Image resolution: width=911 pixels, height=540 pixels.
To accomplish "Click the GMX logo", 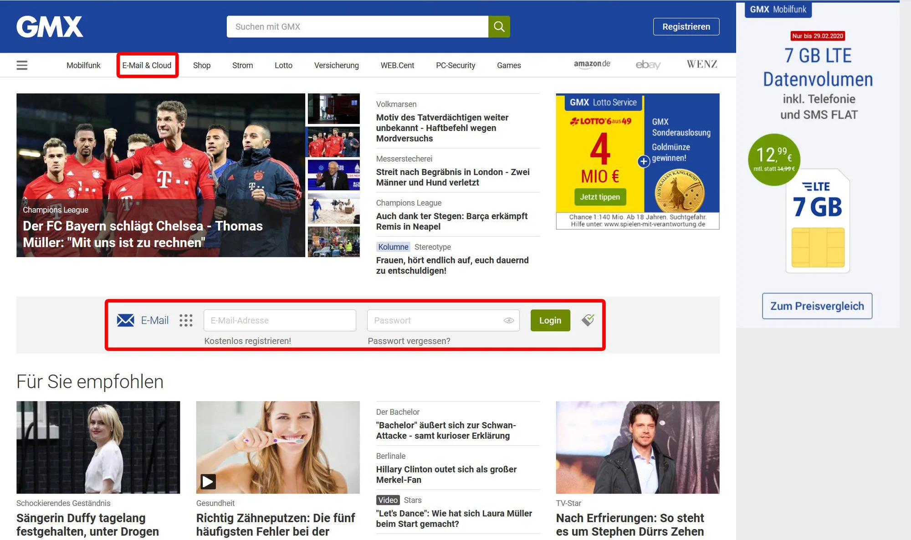I will pyautogui.click(x=50, y=27).
